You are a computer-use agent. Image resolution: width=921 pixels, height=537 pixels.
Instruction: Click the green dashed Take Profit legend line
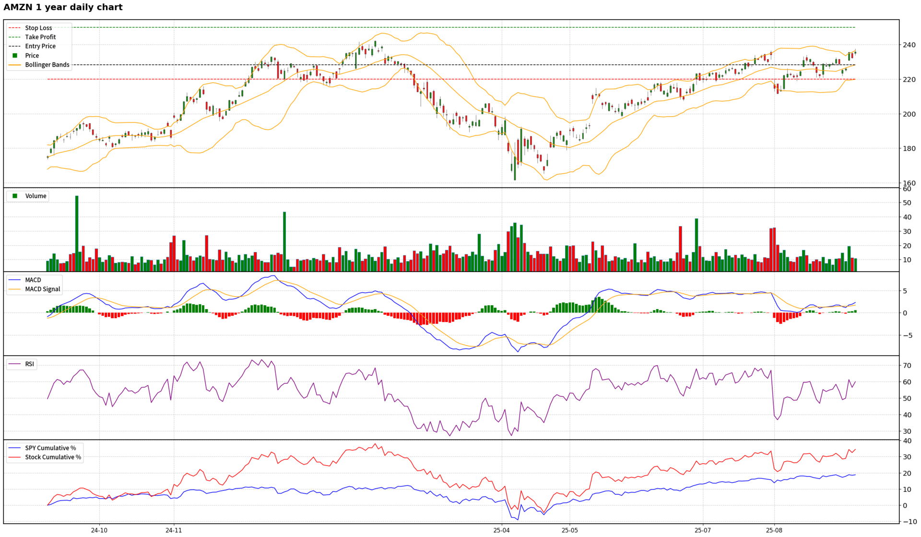15,37
